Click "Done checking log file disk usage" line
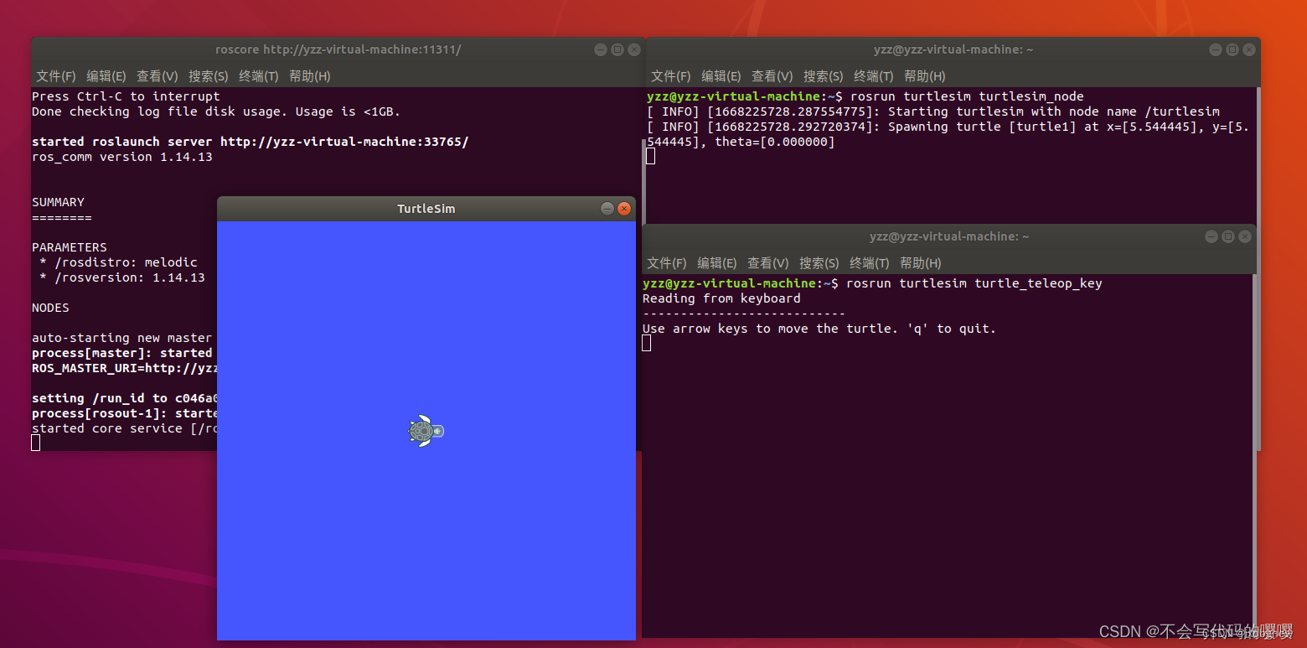 tap(216, 111)
